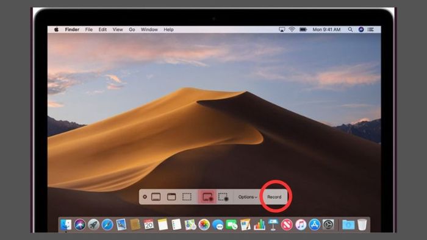
Task: Open the Trash in Dock
Action: 362,225
